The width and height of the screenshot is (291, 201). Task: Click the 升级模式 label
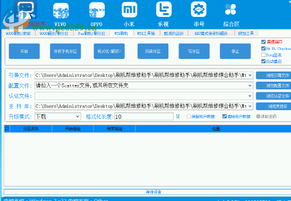click(20, 116)
